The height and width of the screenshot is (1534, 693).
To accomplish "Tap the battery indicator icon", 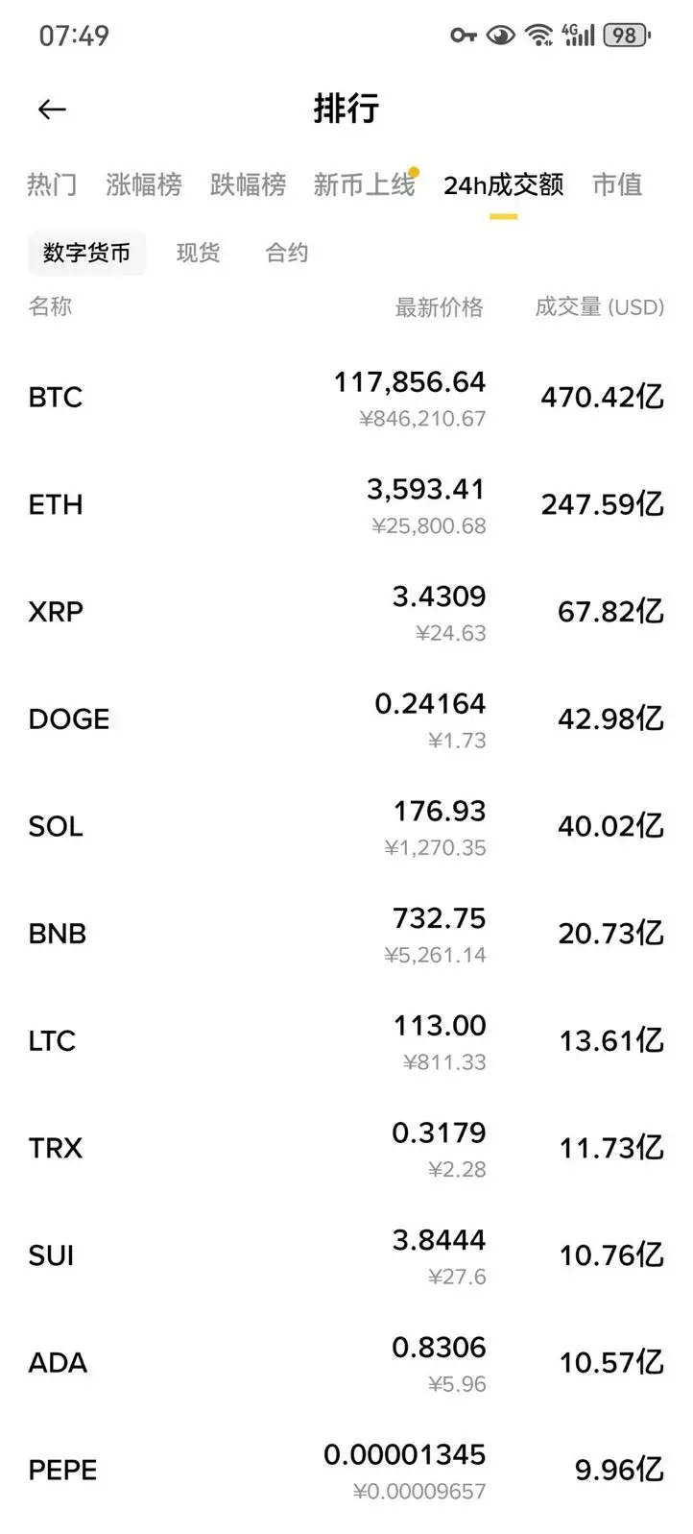I will (627, 36).
